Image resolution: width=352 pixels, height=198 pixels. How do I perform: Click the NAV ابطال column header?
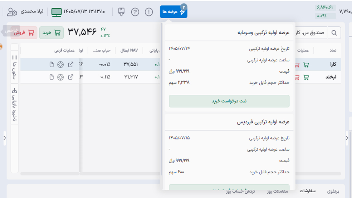click(129, 50)
